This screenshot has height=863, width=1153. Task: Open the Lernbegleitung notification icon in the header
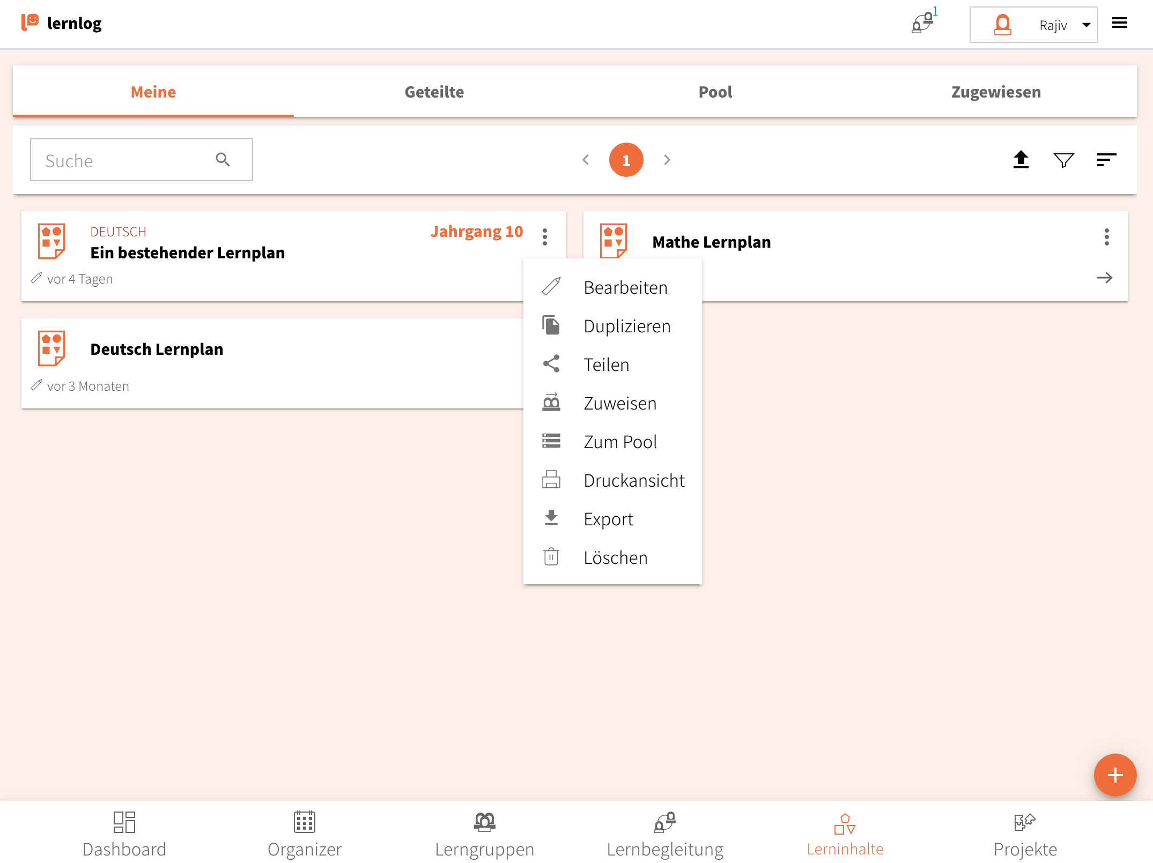923,23
